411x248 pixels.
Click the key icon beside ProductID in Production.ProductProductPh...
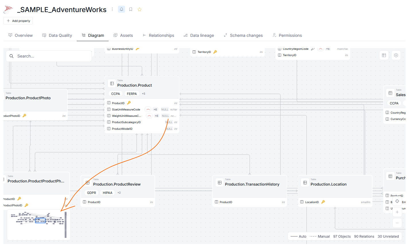point(19,199)
